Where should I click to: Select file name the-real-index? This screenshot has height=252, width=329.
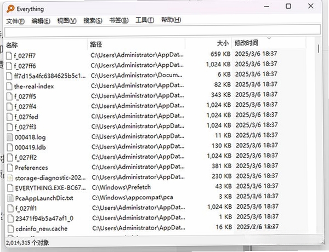[34, 86]
